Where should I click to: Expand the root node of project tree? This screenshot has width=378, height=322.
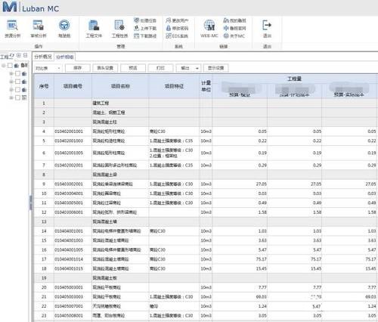(4, 66)
